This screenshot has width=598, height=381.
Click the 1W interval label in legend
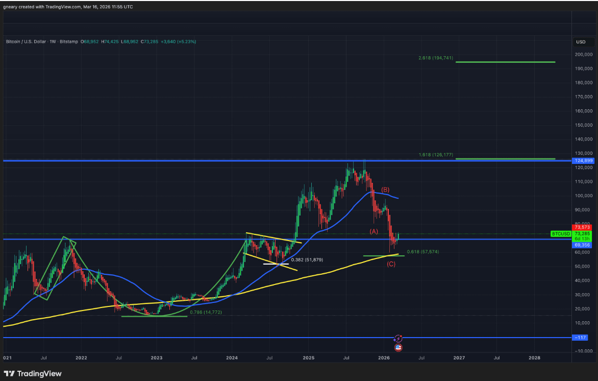point(53,41)
